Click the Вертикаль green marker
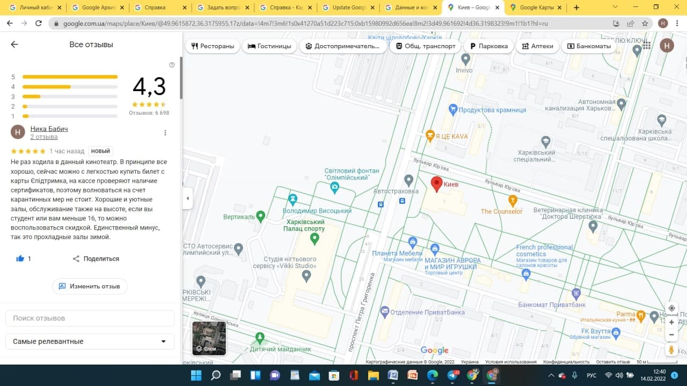Image resolution: width=687 pixels, height=386 pixels. pos(260,217)
